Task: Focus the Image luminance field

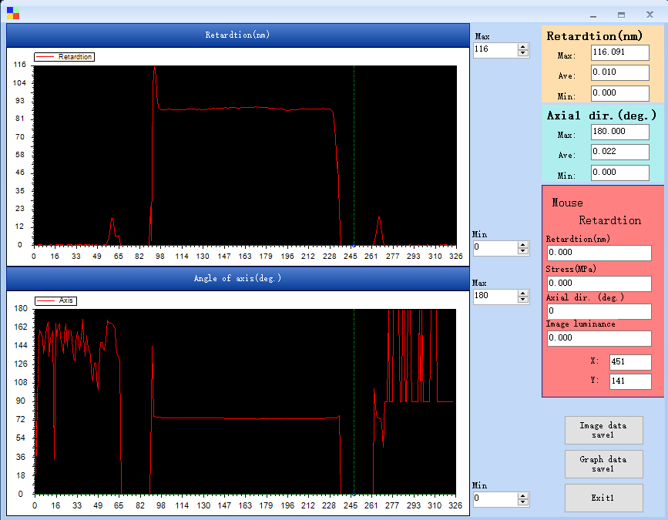Action: coord(599,338)
